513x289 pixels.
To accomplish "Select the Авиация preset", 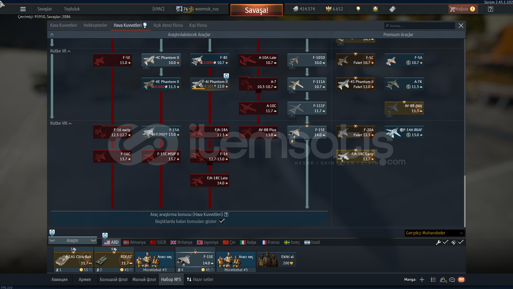I will [60, 280].
